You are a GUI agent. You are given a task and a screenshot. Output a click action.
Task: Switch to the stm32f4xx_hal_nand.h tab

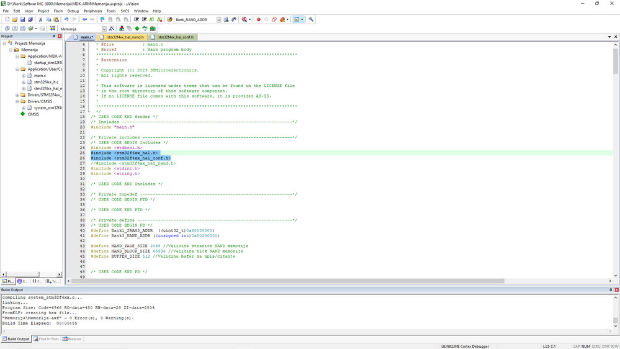(122, 37)
